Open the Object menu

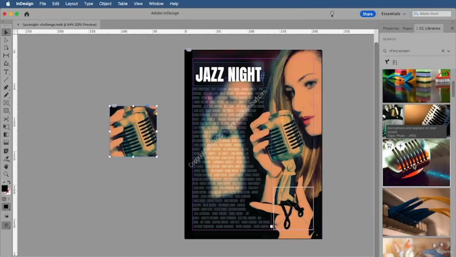[x=105, y=4]
